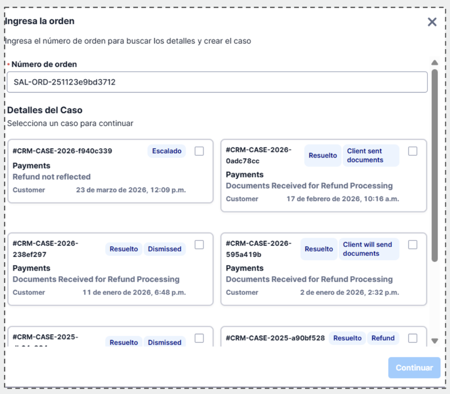Click the Refund tag on case a90bf528

[383, 338]
